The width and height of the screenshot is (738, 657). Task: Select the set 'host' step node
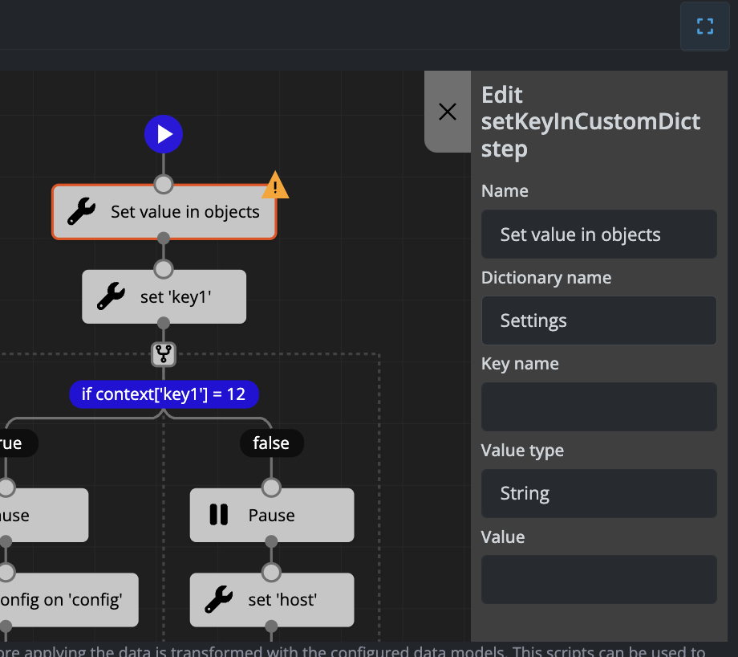pos(281,599)
